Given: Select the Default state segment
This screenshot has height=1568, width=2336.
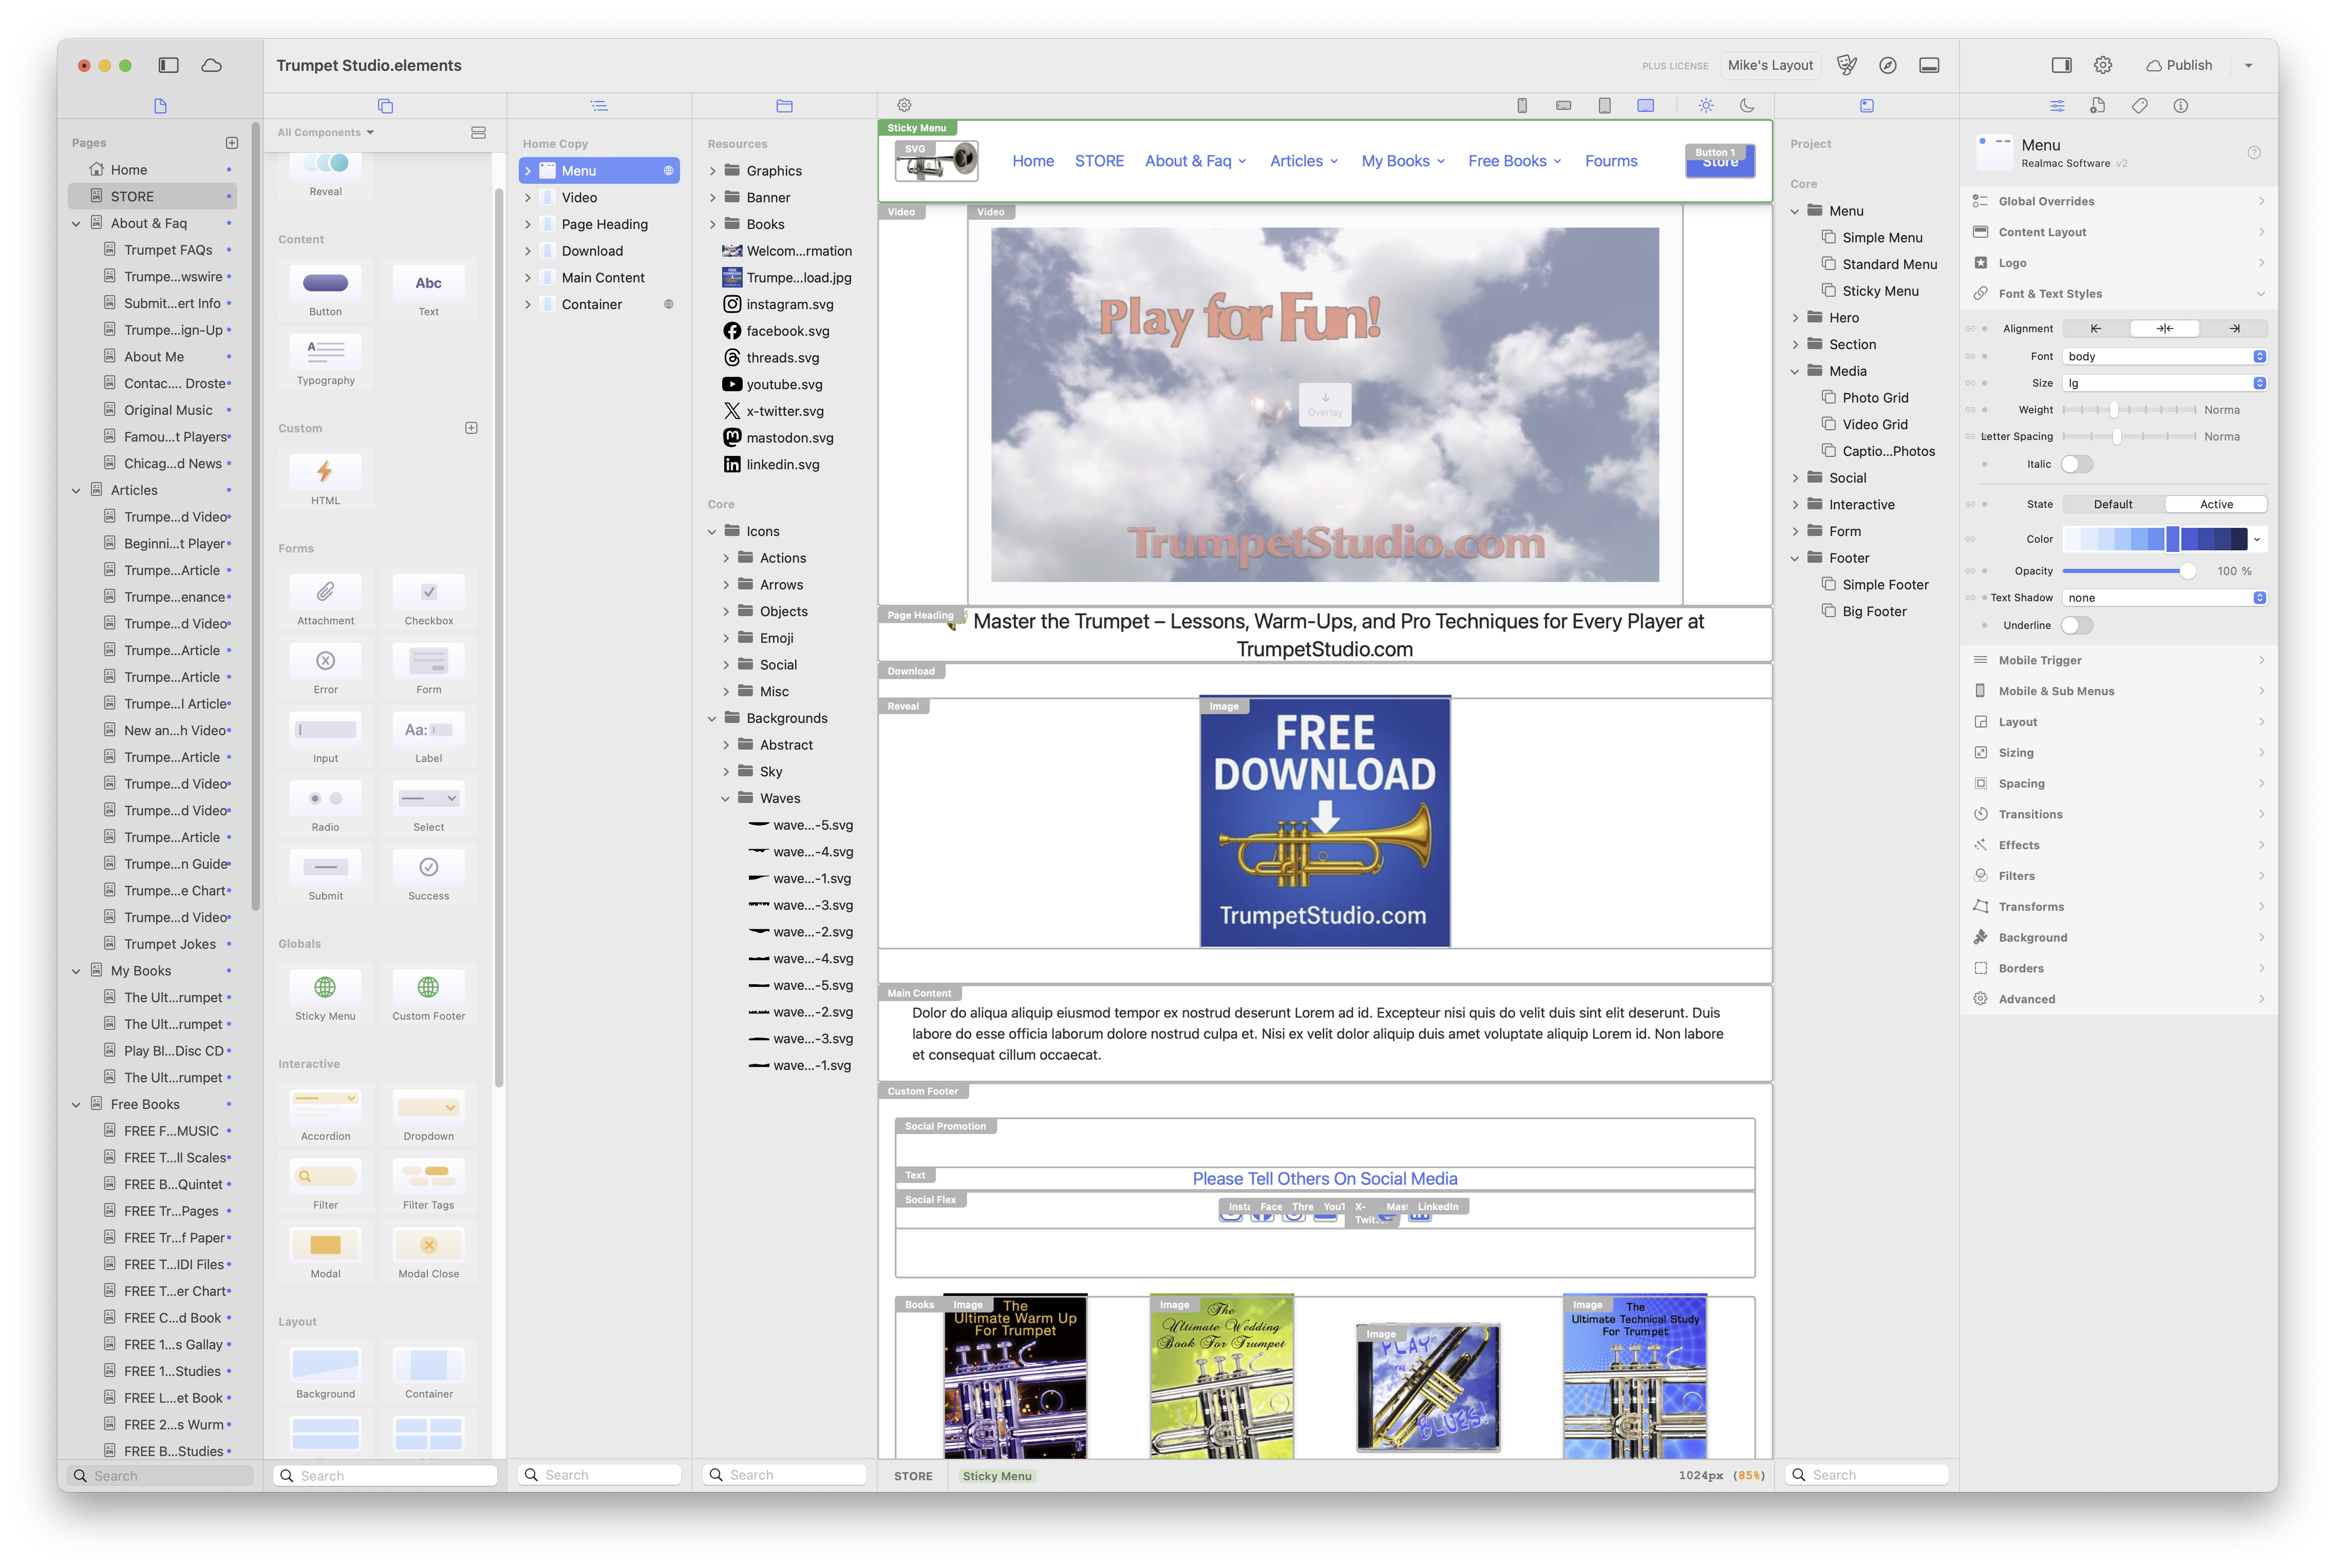Looking at the screenshot, I should [x=2113, y=504].
